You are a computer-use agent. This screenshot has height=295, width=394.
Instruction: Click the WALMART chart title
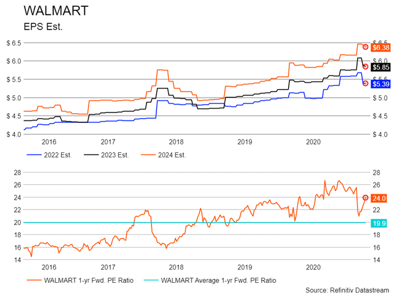coord(56,11)
